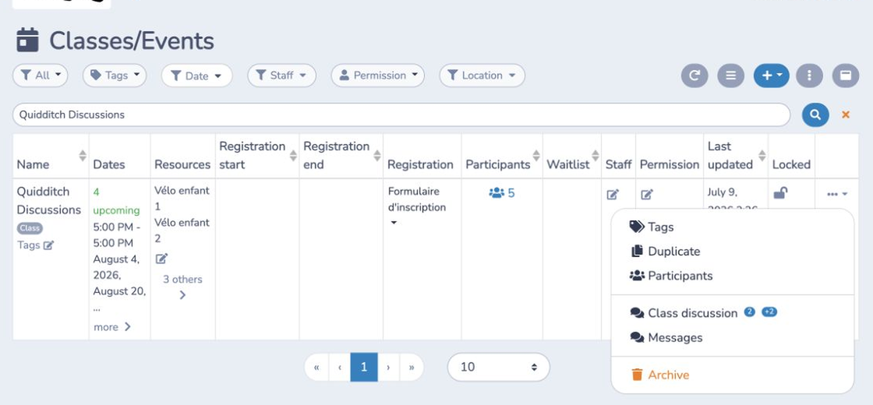Screen dimensions: 873x405
Task: Click the blue search magnifier button
Action: [815, 114]
